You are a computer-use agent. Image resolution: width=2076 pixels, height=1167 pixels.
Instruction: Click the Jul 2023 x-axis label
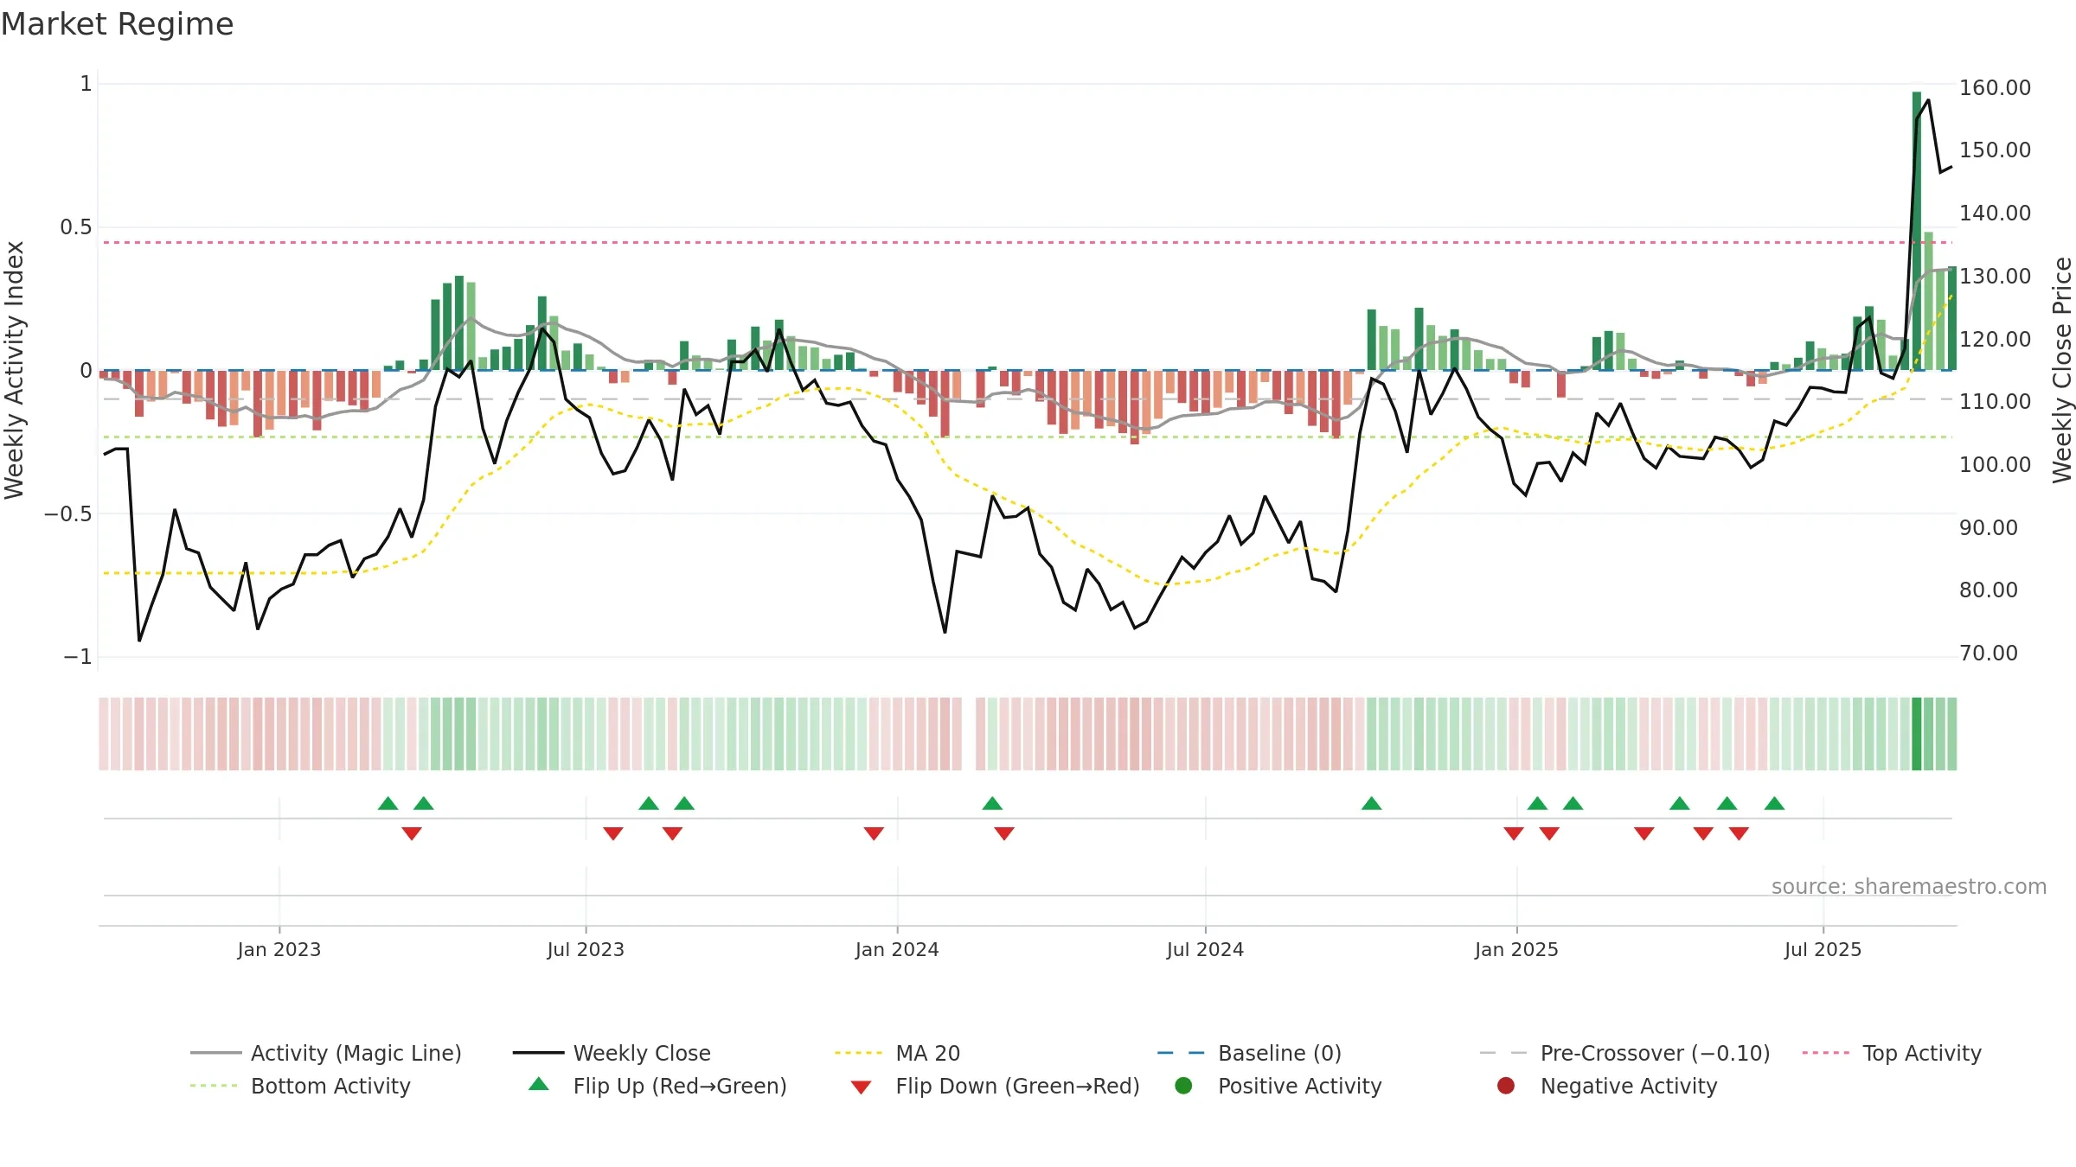tap(586, 950)
